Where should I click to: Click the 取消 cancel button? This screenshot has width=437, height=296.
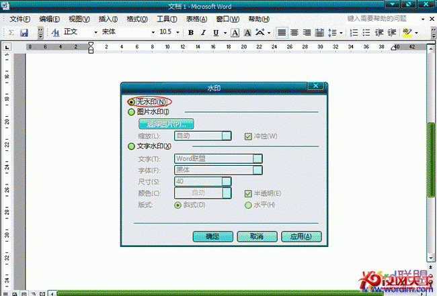pyautogui.click(x=257, y=236)
